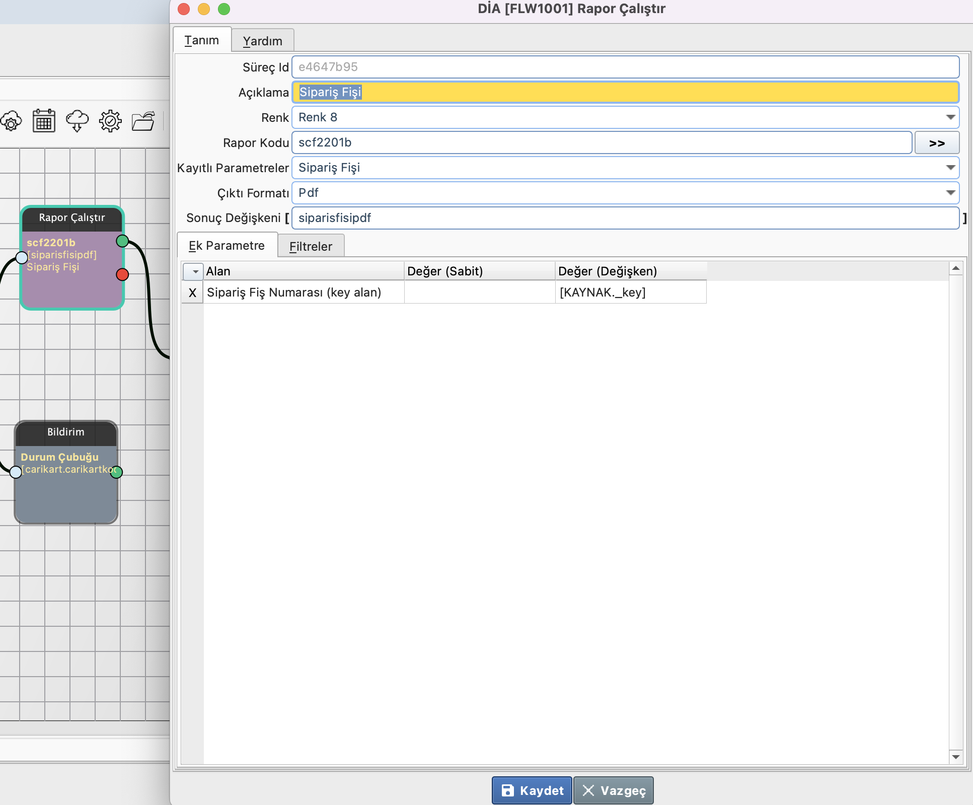Image resolution: width=973 pixels, height=805 pixels.
Task: Open the Çıktı Formatı dropdown
Action: tap(950, 193)
